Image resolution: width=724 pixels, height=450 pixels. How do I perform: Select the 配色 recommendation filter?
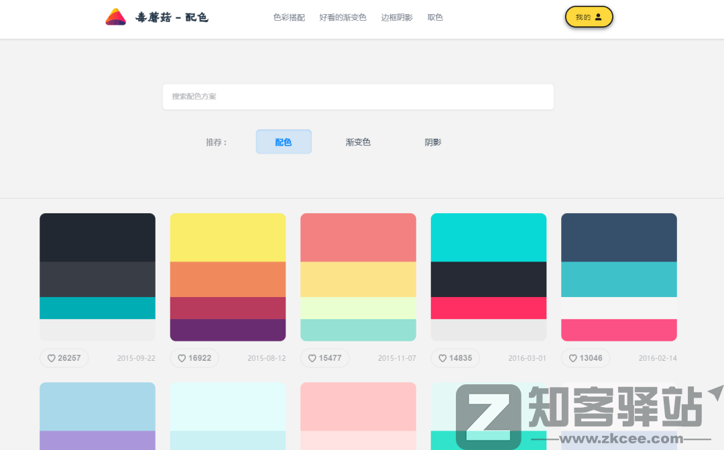point(284,142)
